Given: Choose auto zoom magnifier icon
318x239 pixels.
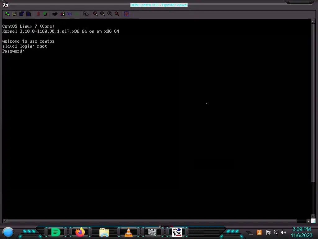Looking at the screenshot, I should (117, 14).
